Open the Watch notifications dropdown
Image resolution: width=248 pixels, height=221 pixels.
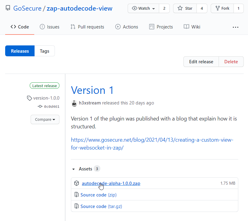coord(143,8)
